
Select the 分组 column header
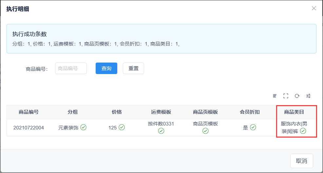click(x=73, y=112)
